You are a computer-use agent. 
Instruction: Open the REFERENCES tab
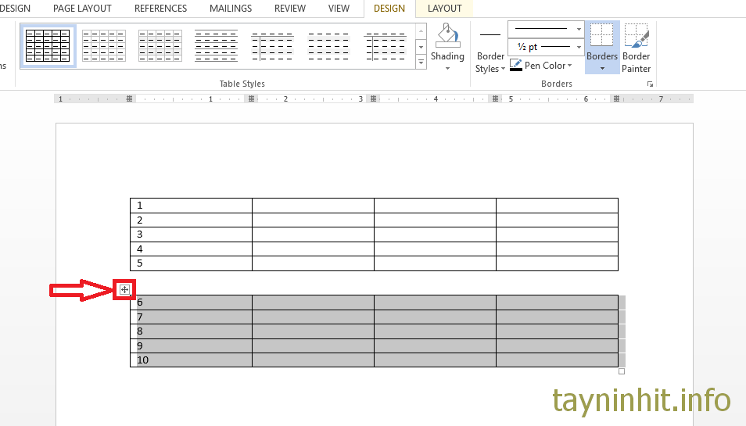click(160, 9)
